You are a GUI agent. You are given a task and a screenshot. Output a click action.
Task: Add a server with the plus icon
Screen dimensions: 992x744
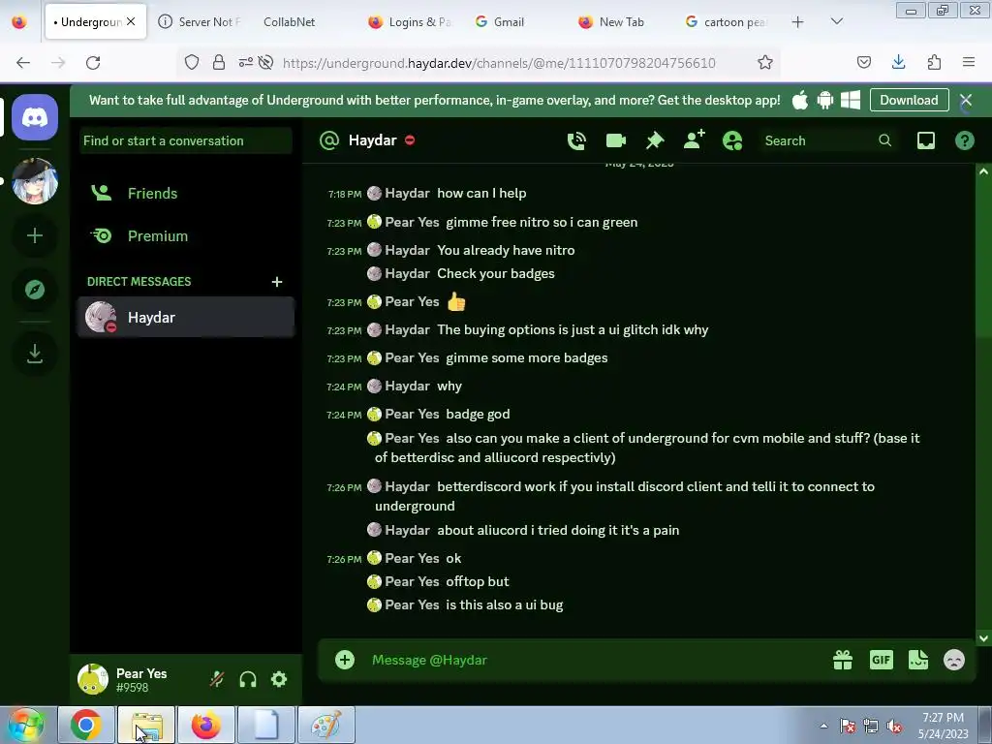click(x=35, y=236)
